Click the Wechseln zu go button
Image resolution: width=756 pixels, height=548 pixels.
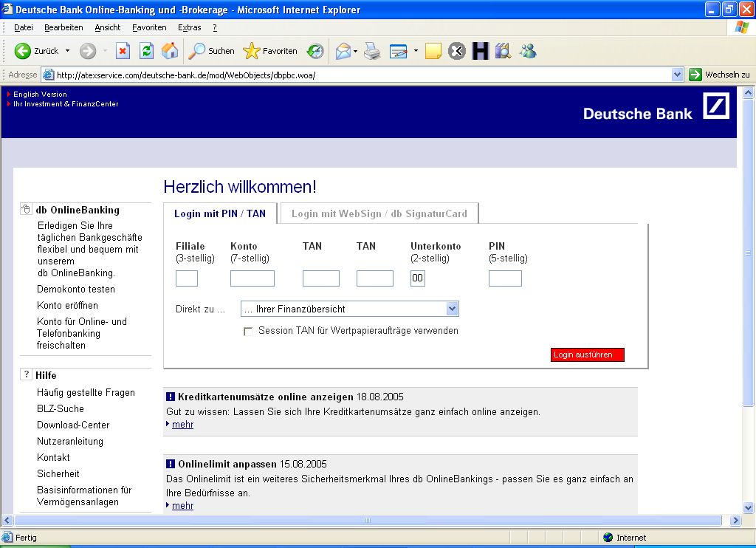[720, 75]
